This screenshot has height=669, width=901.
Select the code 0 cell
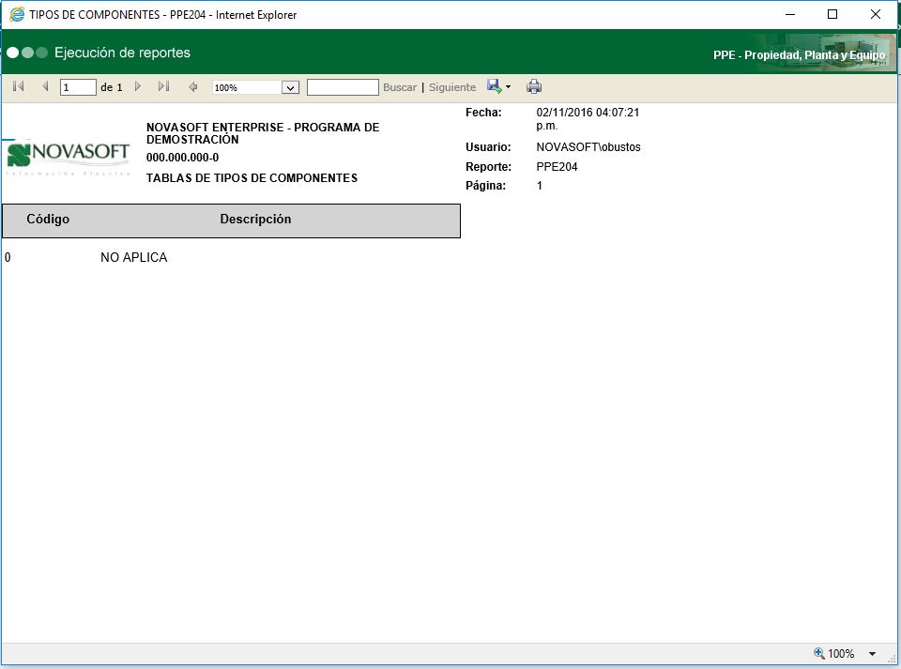pyautogui.click(x=8, y=257)
